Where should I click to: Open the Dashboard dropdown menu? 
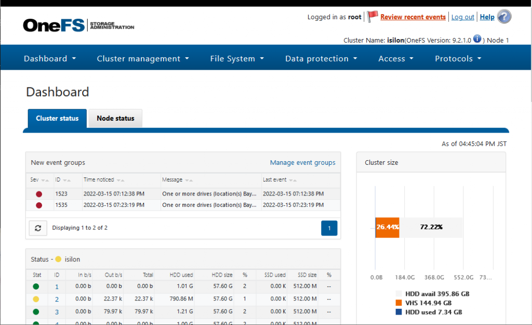[50, 58]
